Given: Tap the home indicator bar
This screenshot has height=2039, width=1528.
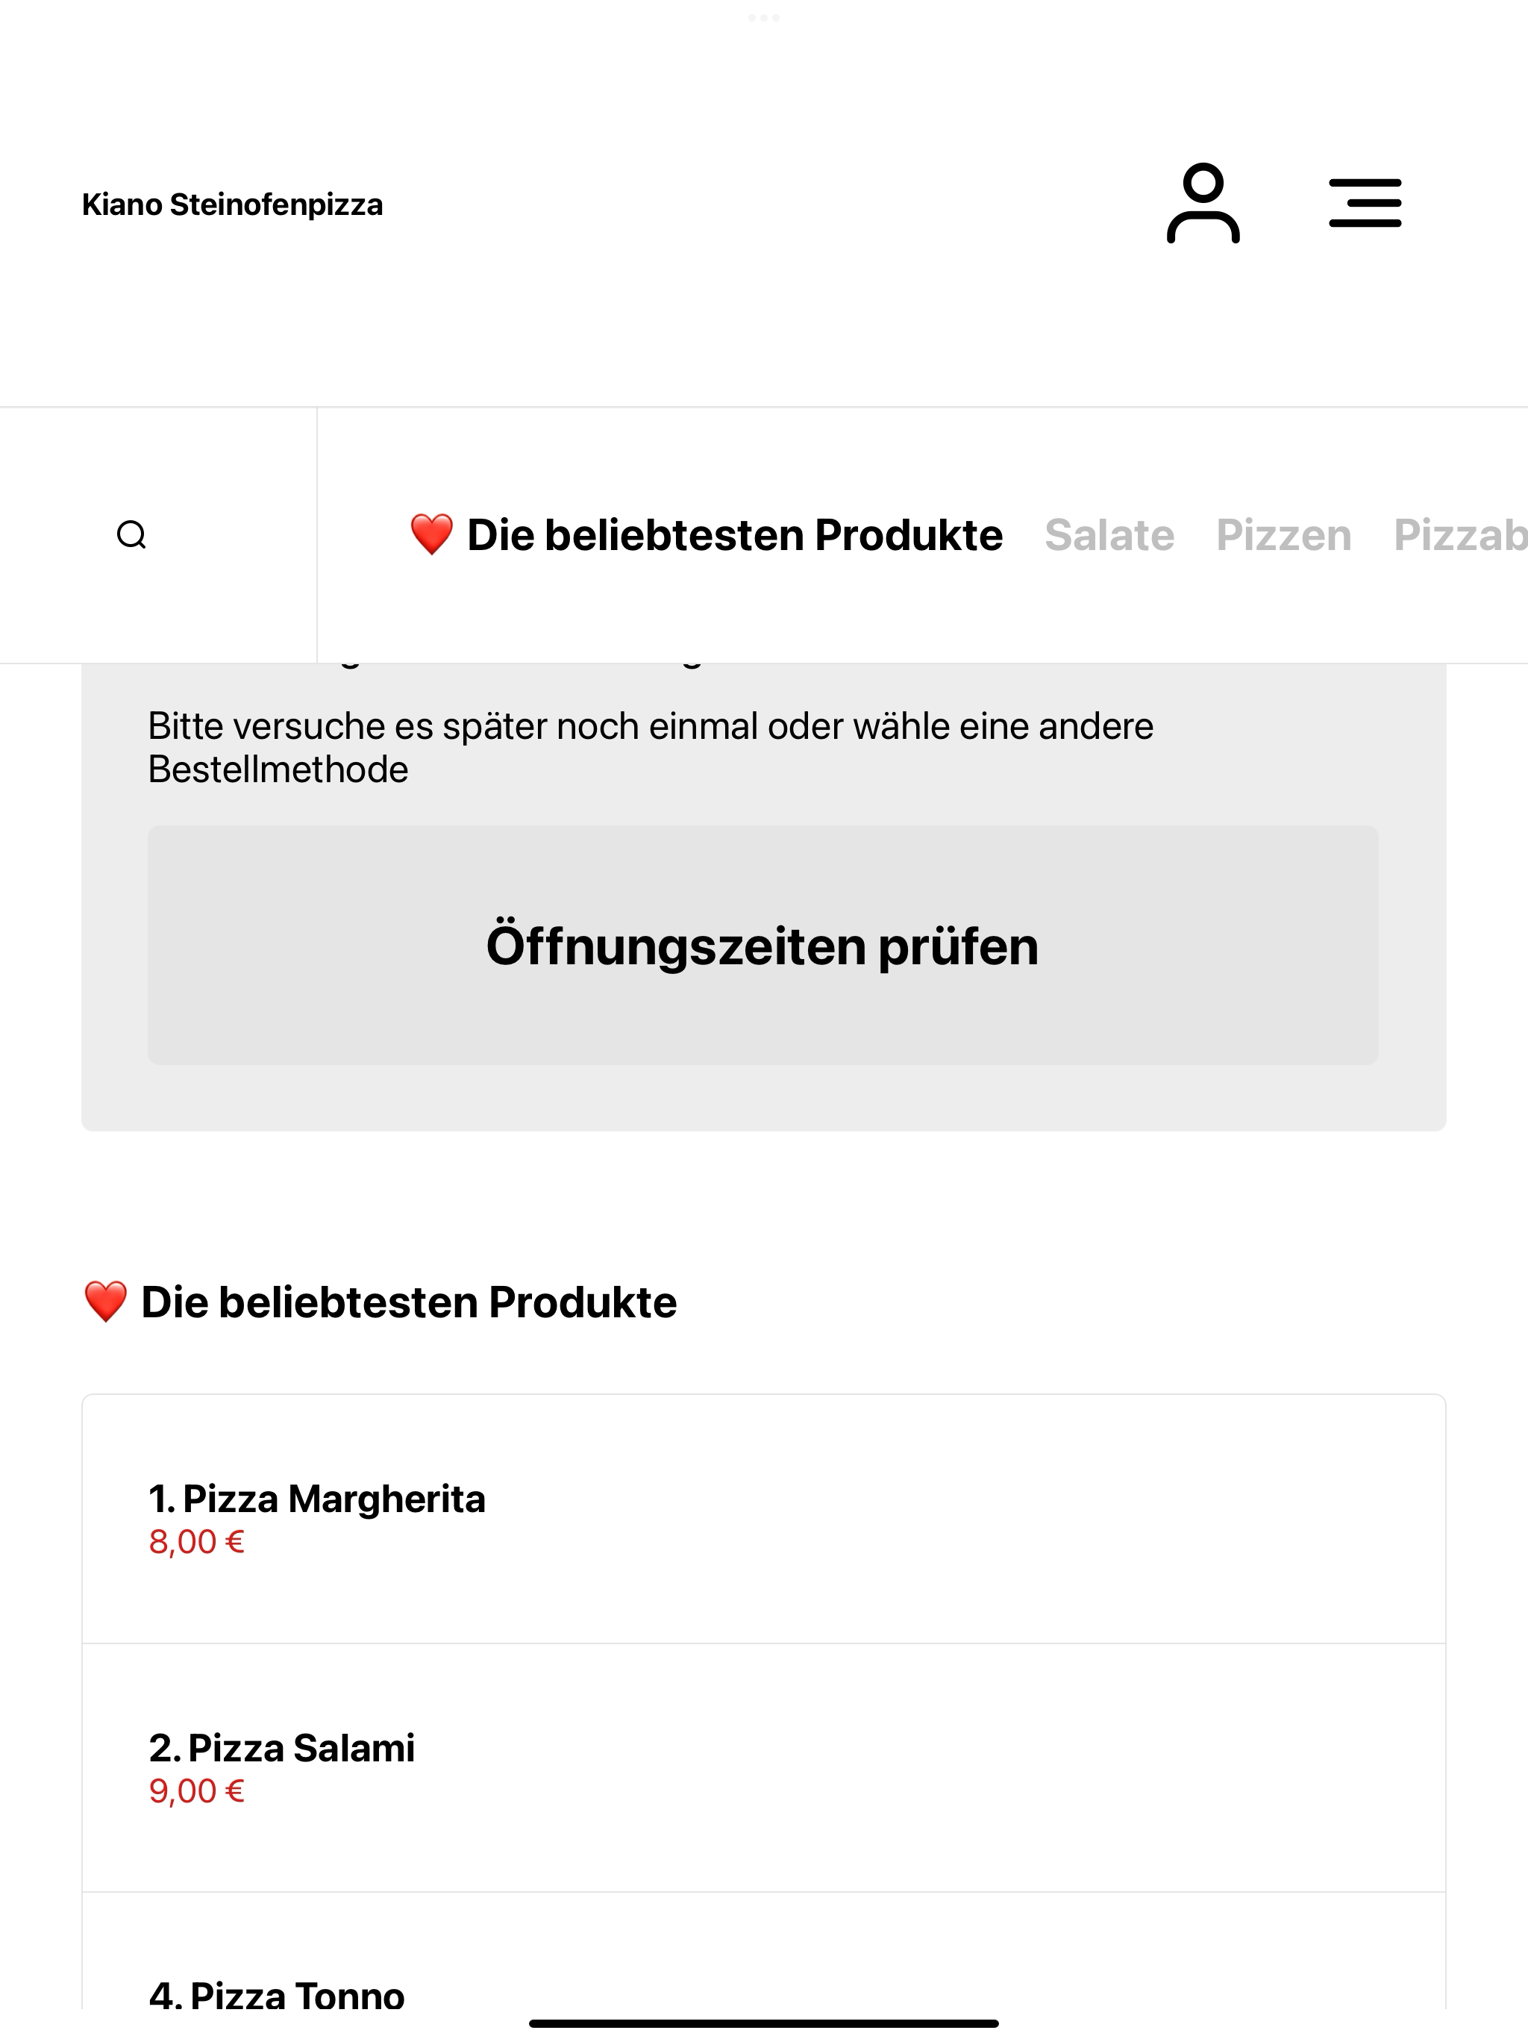Looking at the screenshot, I should pyautogui.click(x=764, y=2023).
